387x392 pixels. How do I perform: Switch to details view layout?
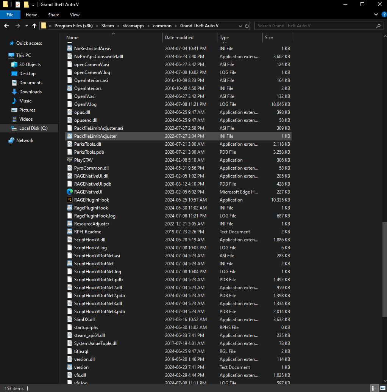tap(374, 388)
